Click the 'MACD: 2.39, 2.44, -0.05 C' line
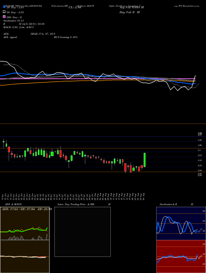 [x=19, y=27]
